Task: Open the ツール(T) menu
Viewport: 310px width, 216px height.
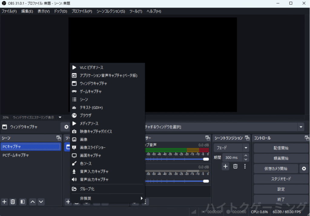Action: [x=136, y=11]
